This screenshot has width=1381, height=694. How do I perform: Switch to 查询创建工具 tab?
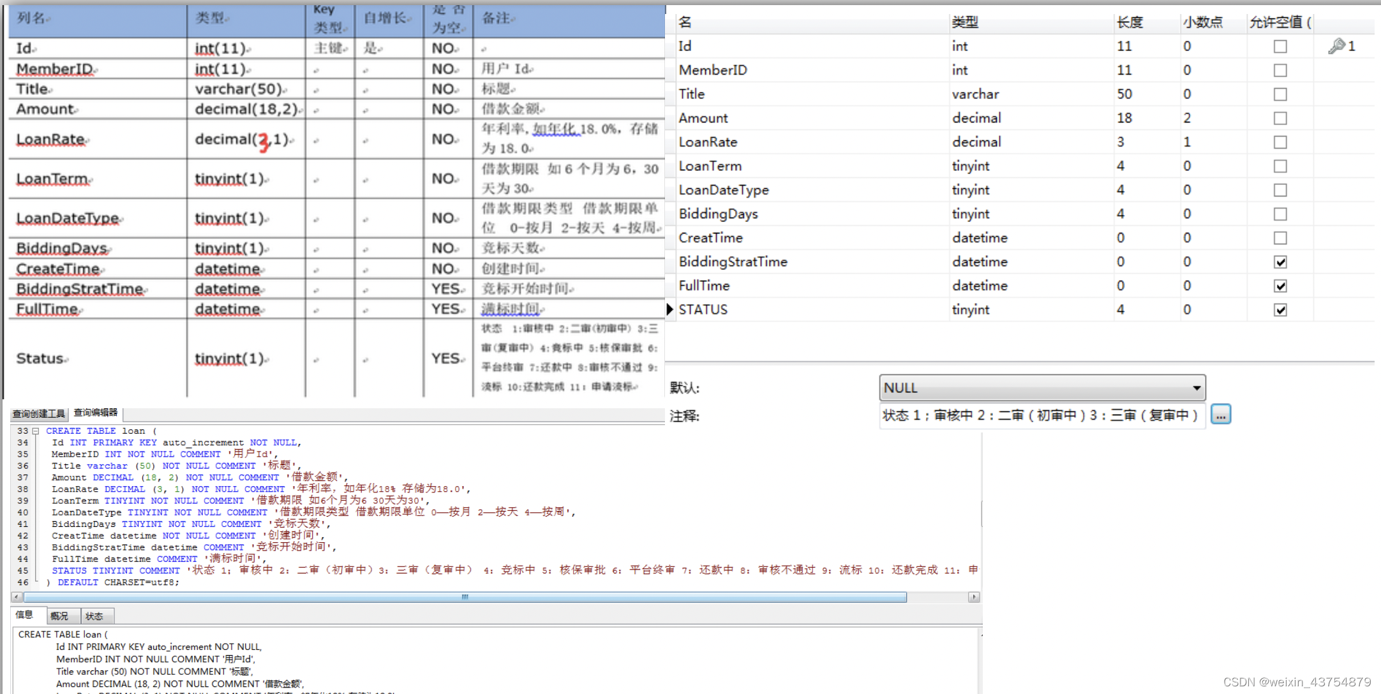38,414
